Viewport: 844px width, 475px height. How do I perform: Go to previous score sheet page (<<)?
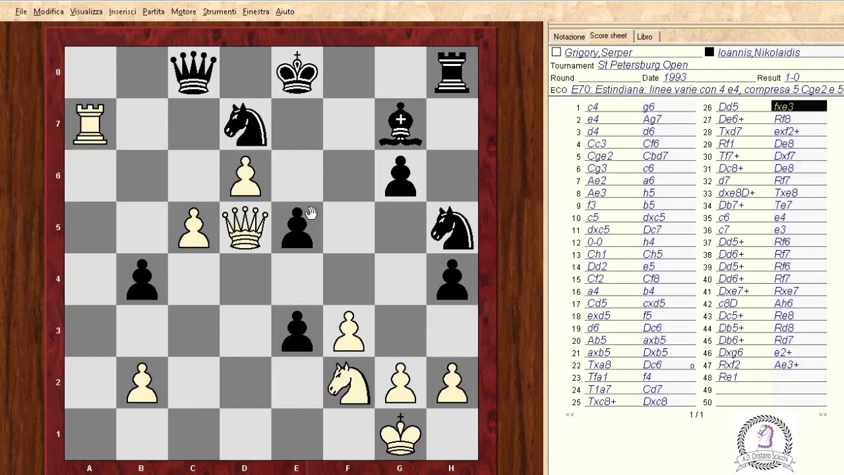pyautogui.click(x=570, y=414)
